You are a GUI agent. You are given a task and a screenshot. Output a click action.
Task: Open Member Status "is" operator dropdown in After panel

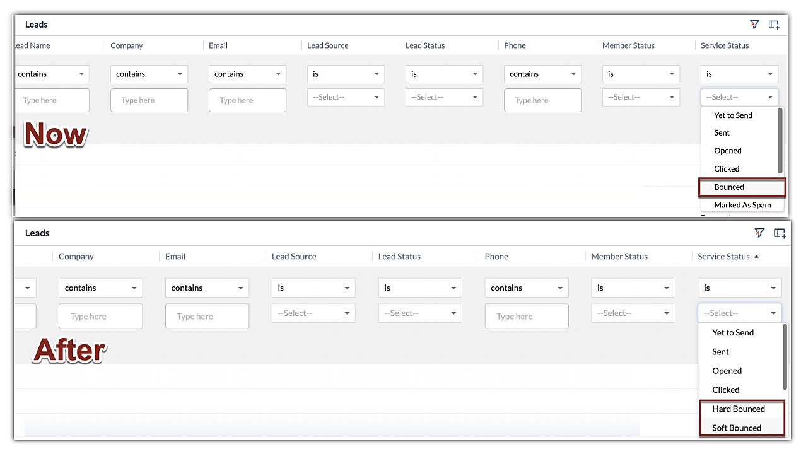633,288
